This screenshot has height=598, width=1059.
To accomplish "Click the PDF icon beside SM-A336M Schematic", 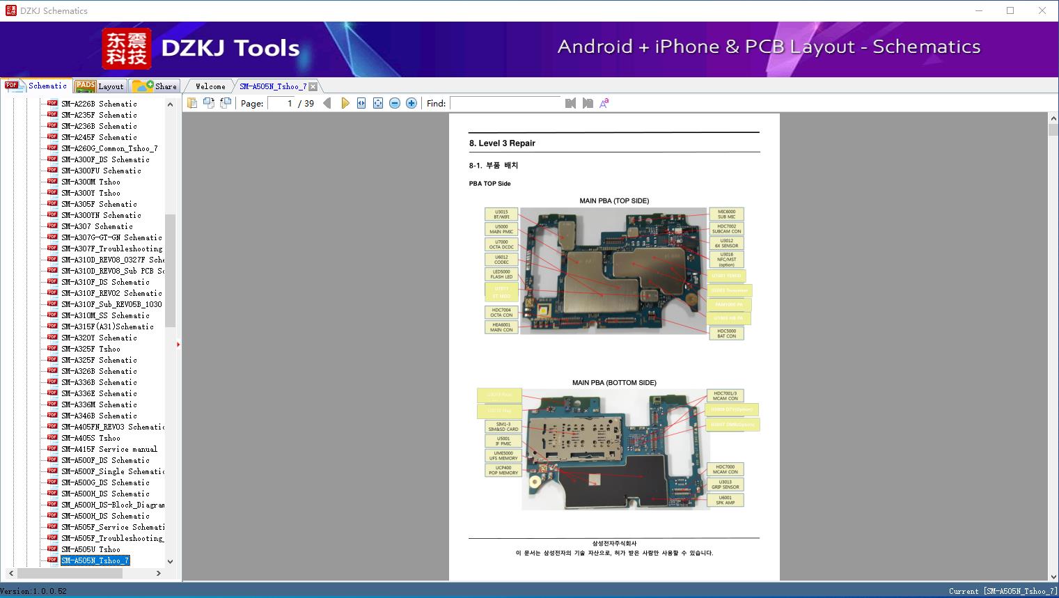I will (x=52, y=404).
